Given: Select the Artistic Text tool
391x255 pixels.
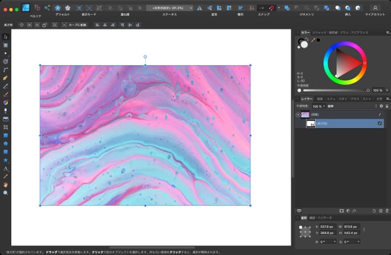Looking at the screenshot, I should point(6,168).
